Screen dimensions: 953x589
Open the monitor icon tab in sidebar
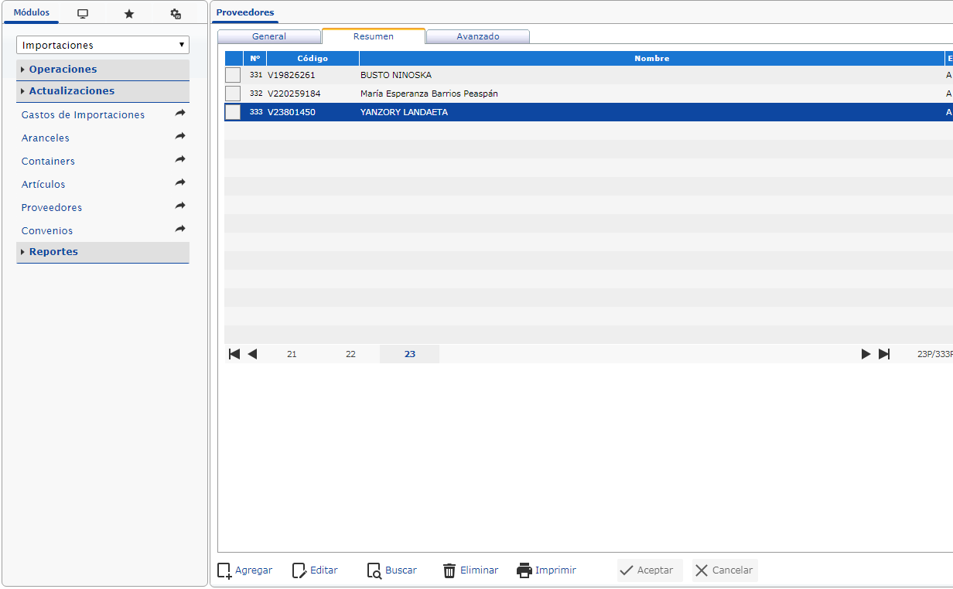pos(83,14)
